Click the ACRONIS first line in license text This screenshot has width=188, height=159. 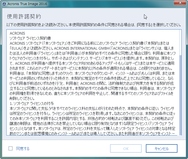click(x=17, y=33)
